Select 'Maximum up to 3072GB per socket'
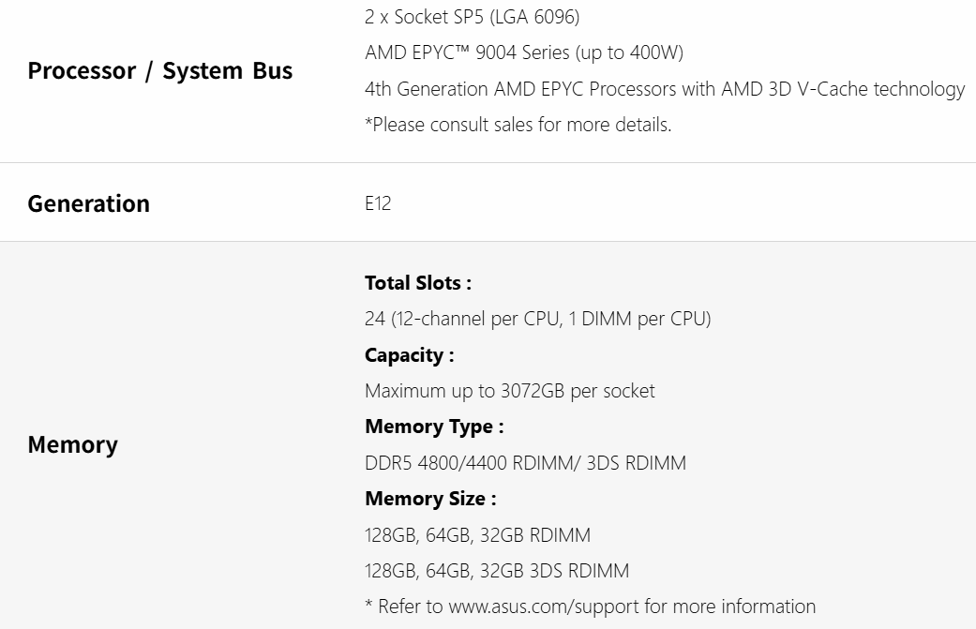The width and height of the screenshot is (976, 629). tap(509, 391)
